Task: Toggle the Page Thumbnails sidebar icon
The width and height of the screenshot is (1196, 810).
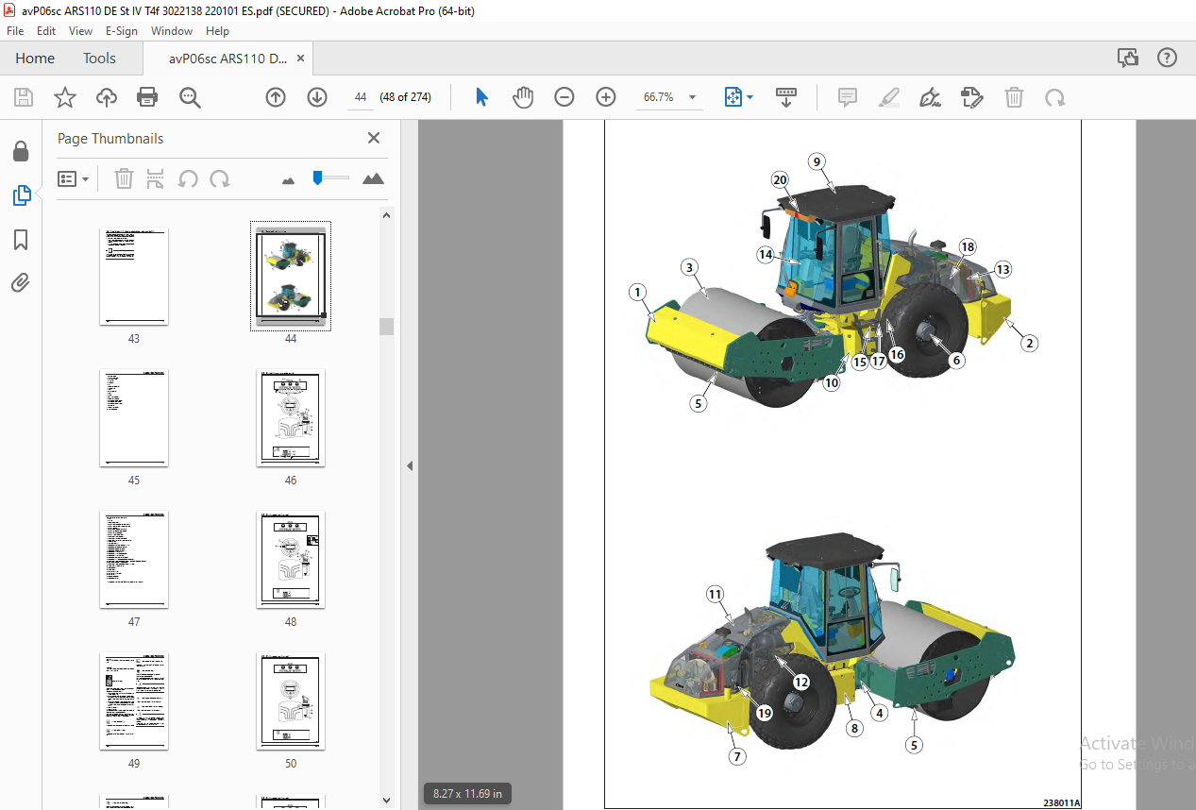Action: (21, 195)
